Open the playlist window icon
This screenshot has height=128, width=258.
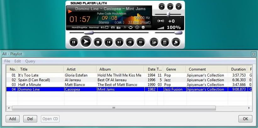click(x=164, y=42)
